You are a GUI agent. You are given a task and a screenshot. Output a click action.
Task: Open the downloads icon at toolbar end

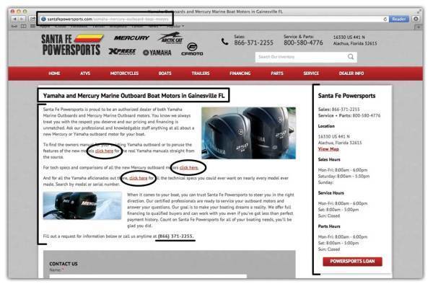[x=416, y=19]
